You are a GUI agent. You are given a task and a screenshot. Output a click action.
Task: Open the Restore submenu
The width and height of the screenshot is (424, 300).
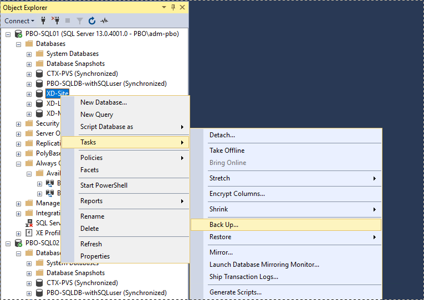220,237
